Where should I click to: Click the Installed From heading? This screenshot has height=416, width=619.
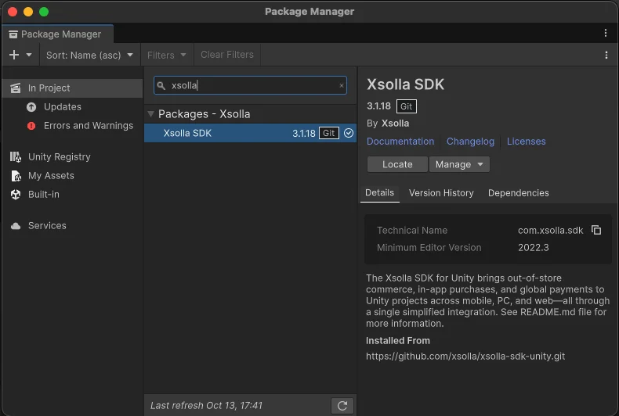pos(397,341)
